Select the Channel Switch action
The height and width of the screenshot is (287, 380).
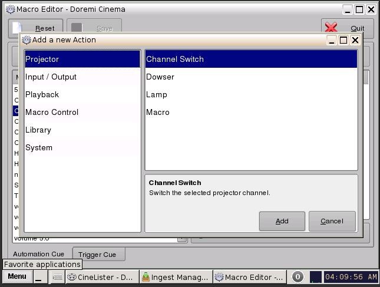[252, 59]
